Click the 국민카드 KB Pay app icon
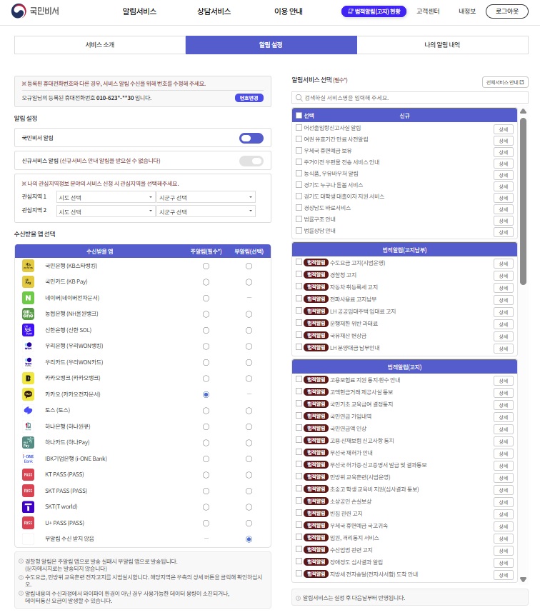 tap(28, 282)
